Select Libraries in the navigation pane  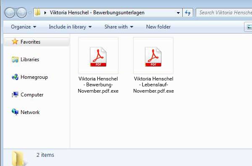(x=30, y=60)
